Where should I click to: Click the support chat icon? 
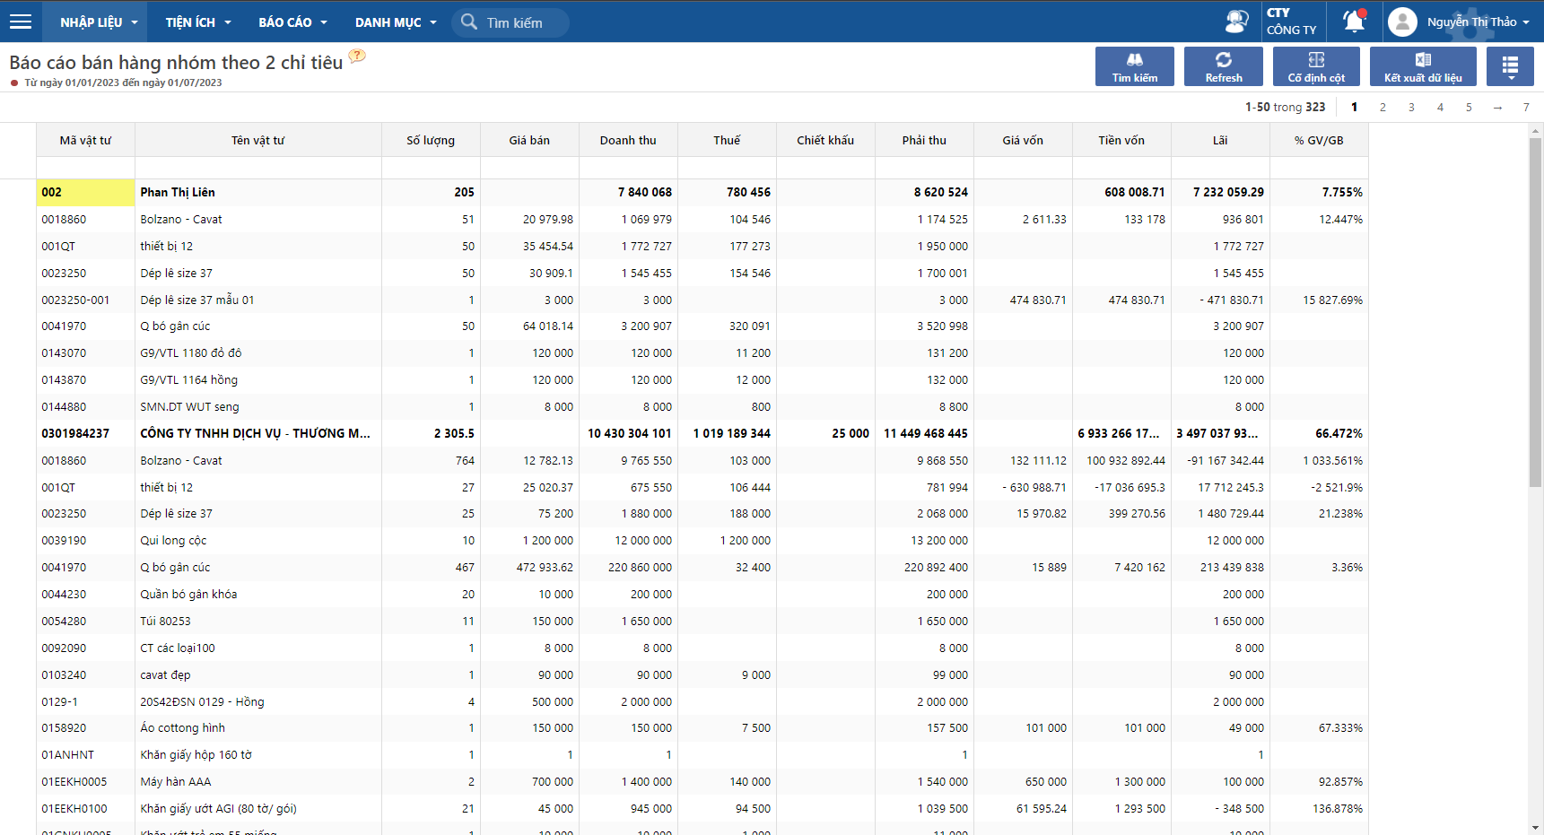point(1236,22)
